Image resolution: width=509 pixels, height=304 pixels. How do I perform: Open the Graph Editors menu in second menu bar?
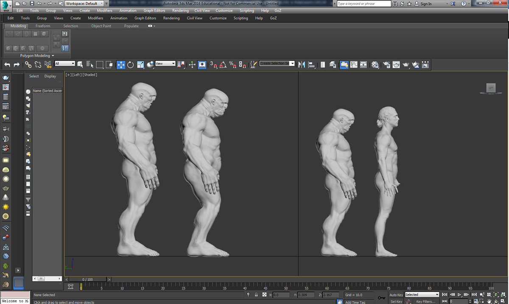[x=145, y=18]
